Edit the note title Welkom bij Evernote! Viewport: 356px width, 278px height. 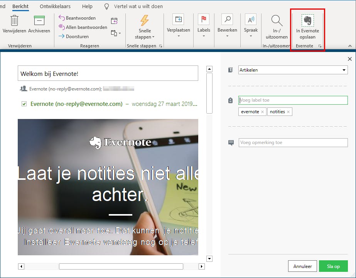[x=108, y=73]
